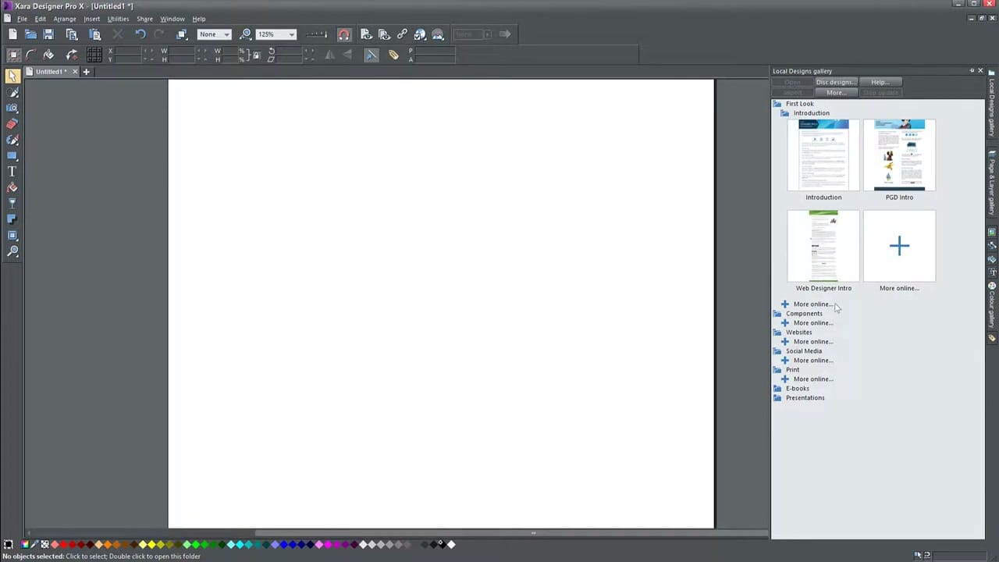The image size is (999, 562).
Task: Open the hyperlink tool on toolbar
Action: pyautogui.click(x=402, y=34)
